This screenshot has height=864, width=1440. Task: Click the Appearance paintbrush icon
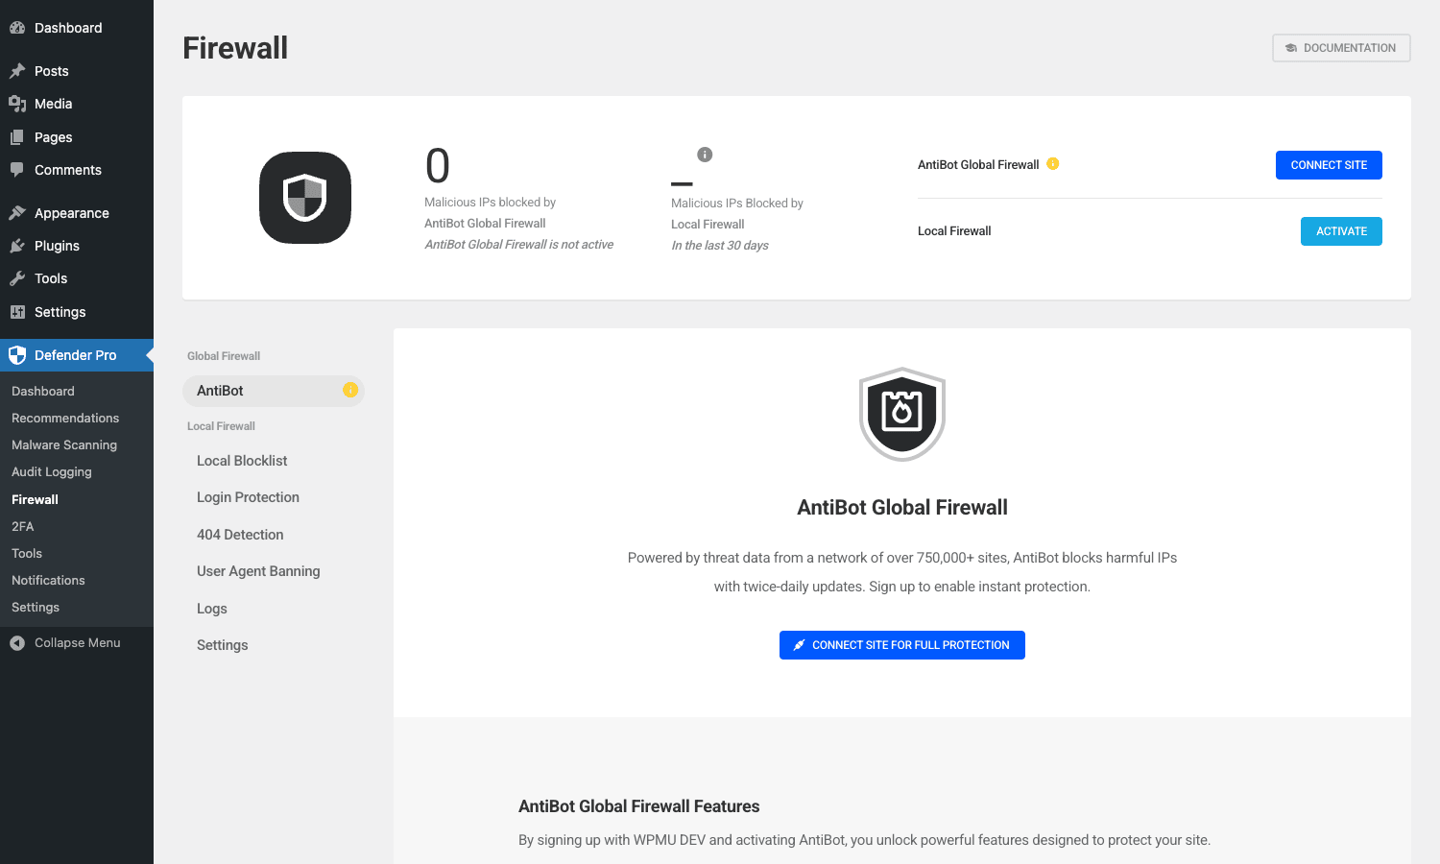click(x=17, y=213)
